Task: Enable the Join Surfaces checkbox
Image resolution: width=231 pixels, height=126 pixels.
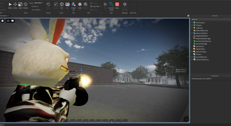Action: point(30,10)
